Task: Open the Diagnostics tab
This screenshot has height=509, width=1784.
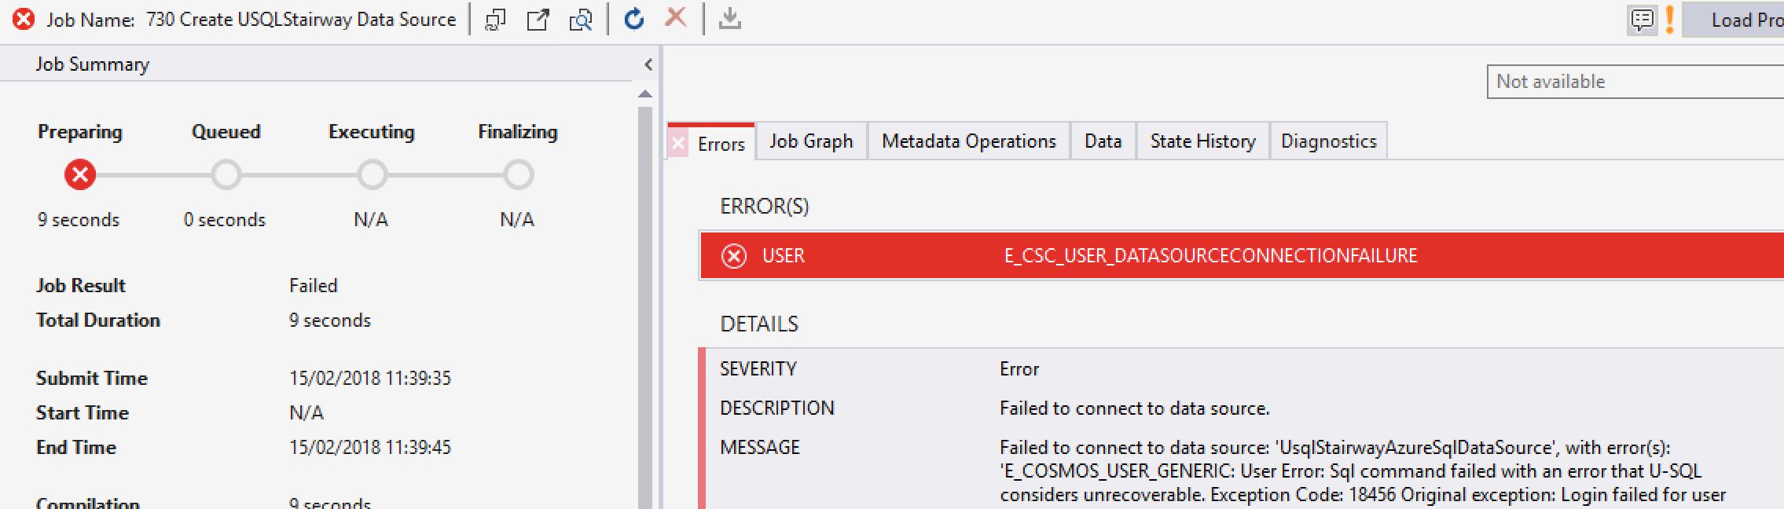Action: [1328, 141]
